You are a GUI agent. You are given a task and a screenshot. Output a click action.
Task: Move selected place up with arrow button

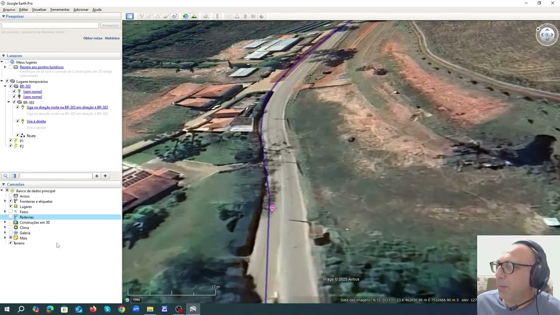(x=97, y=176)
